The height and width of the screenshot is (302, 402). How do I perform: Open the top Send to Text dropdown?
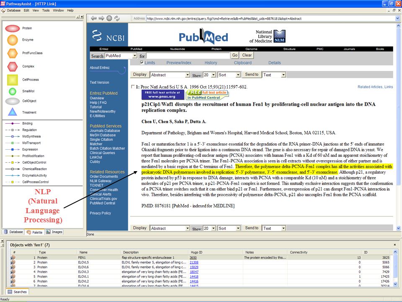pos(283,75)
